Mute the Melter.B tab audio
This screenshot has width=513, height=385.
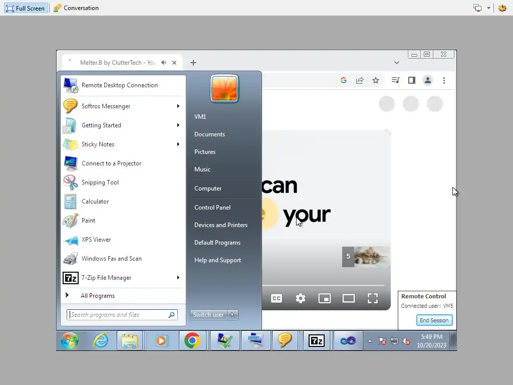click(x=164, y=63)
